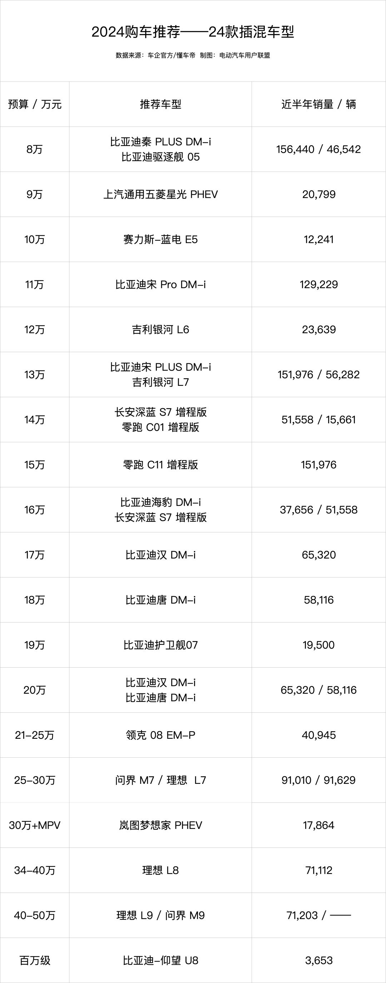Click the 百万级 budget cell
The height and width of the screenshot is (983, 386).
35,960
